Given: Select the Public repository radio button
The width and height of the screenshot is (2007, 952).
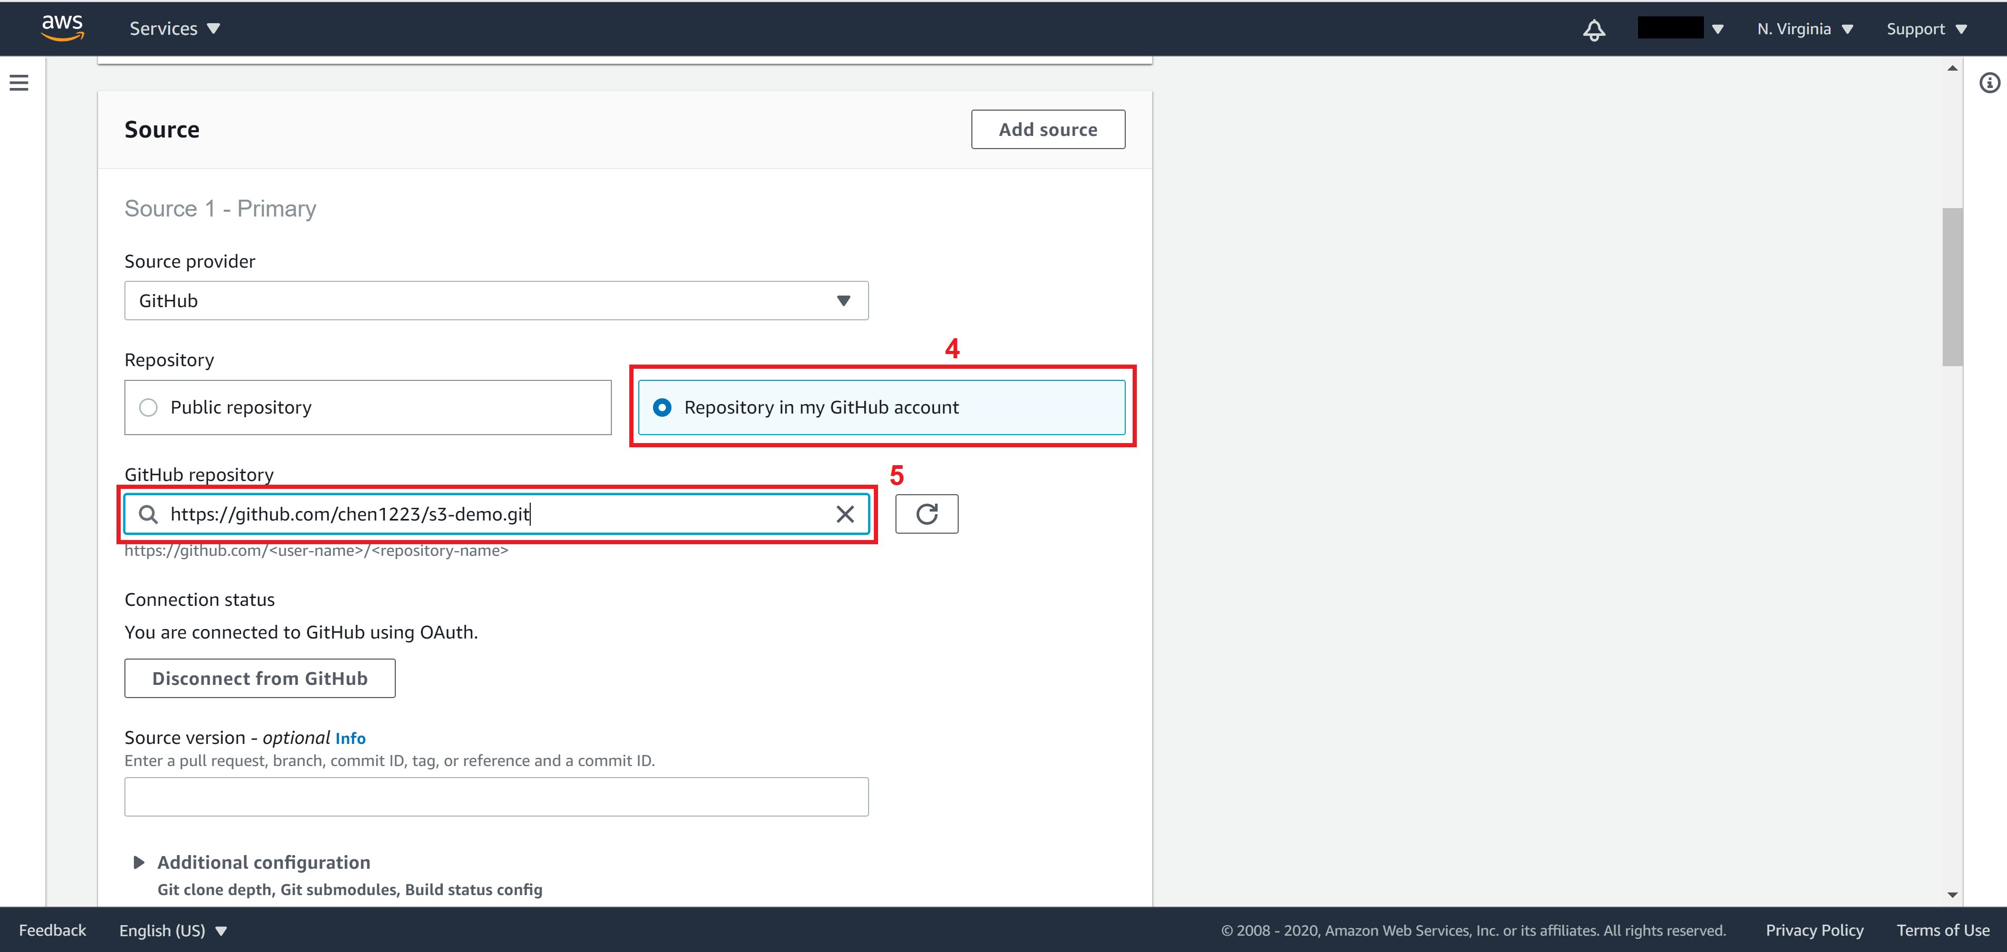Looking at the screenshot, I should (x=150, y=407).
